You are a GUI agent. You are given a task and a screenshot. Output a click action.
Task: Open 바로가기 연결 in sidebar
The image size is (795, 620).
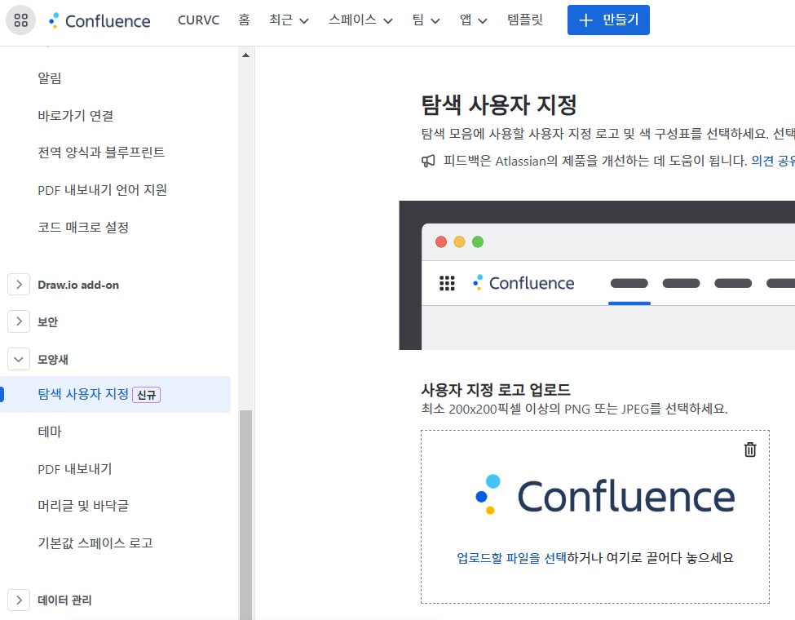76,116
